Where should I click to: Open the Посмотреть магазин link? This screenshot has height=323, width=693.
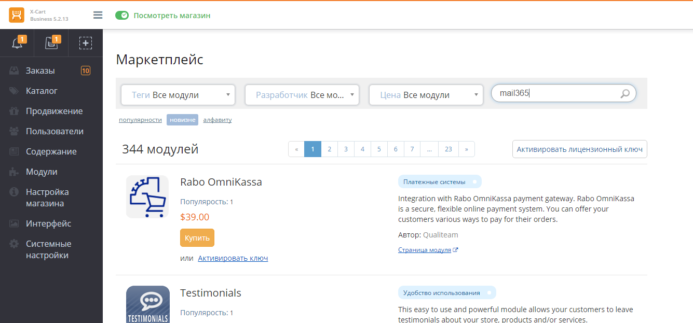172,16
